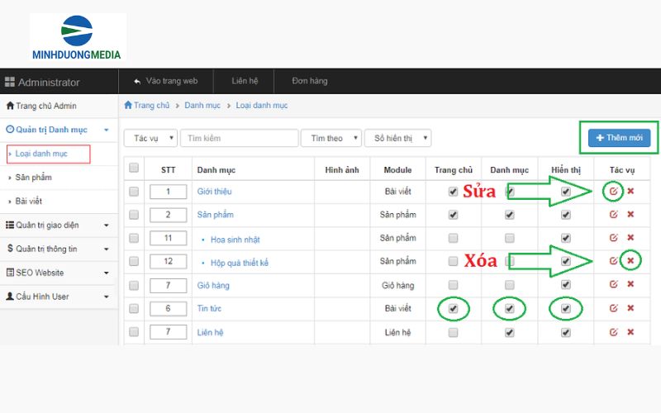Screen dimensions: 661x413
Task: Click the edit icon for Tin tức row
Action: [x=613, y=308]
